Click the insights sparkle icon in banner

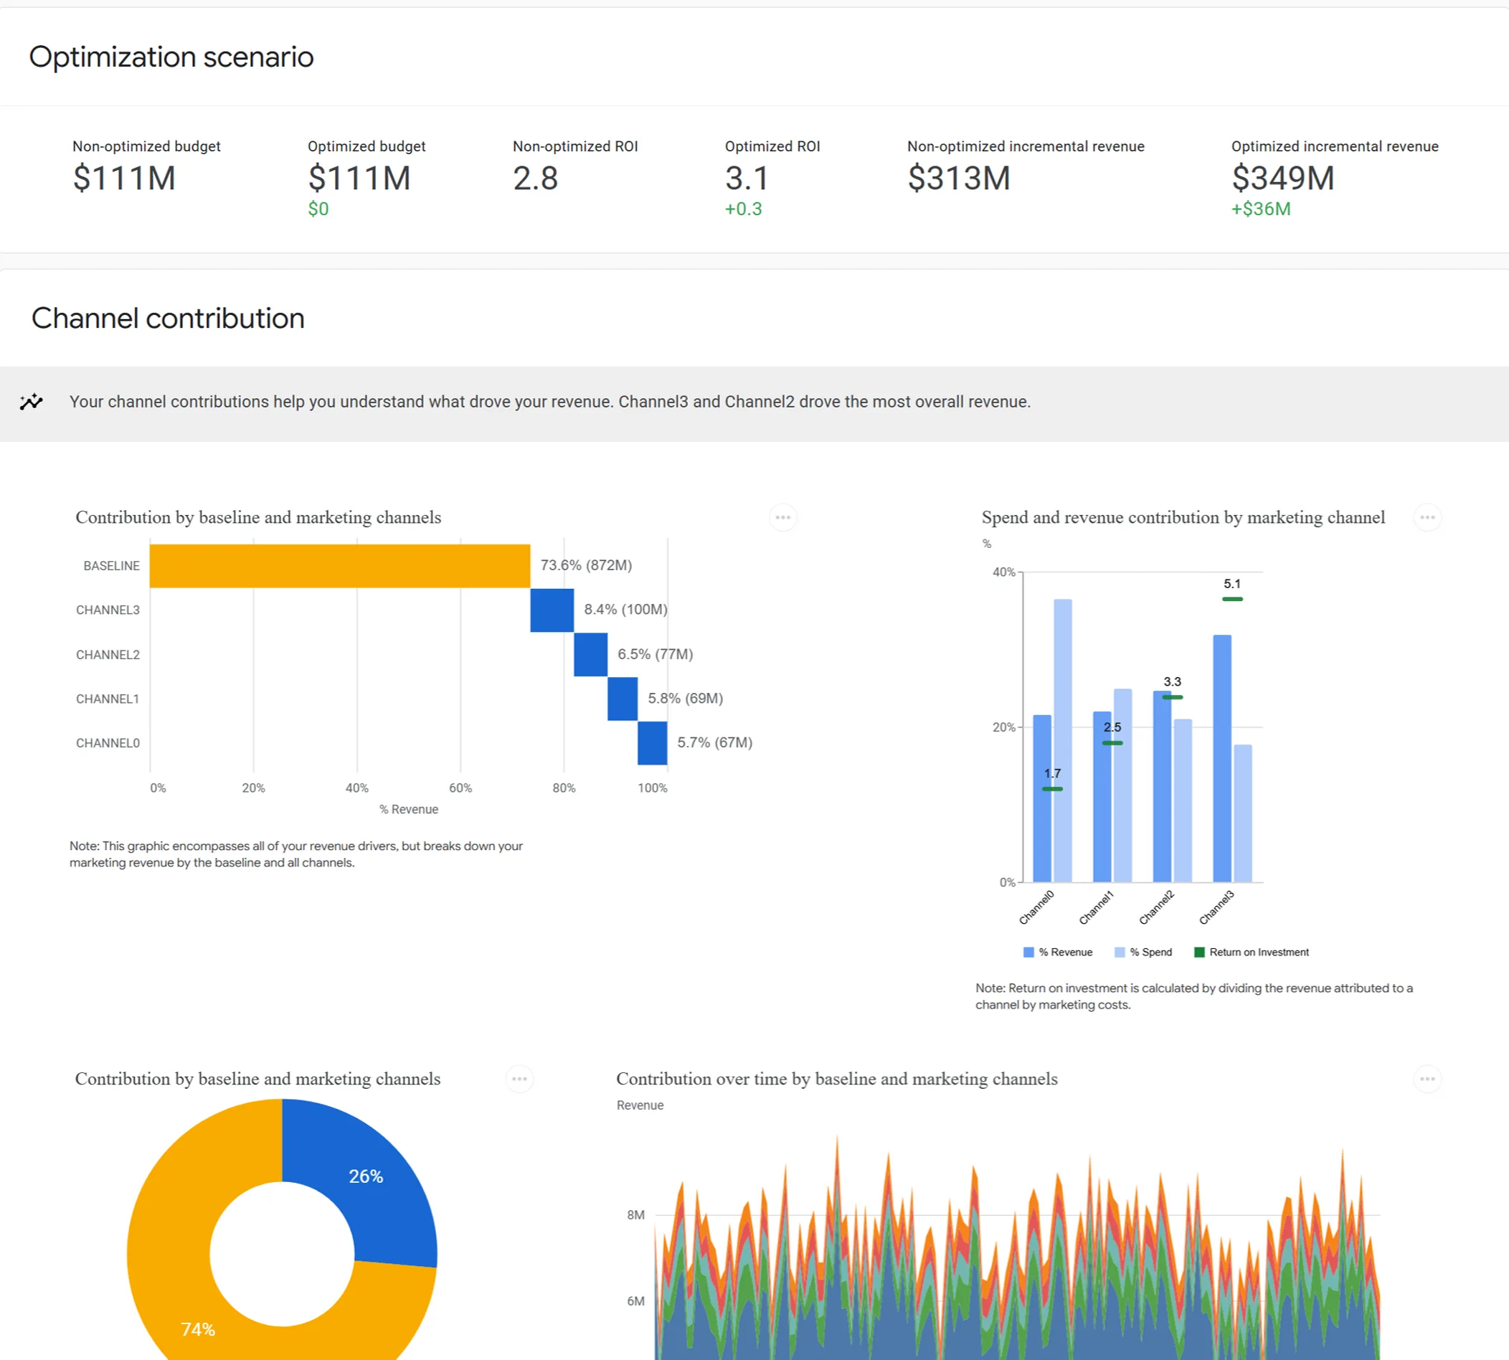[x=32, y=402]
